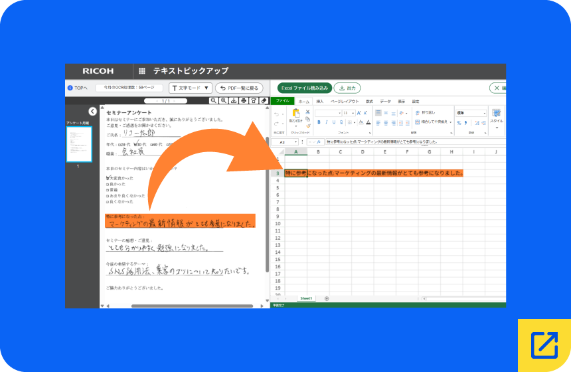
Task: Expand the font size dropdown
Action: [353, 114]
